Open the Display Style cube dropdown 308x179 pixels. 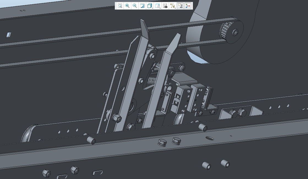[x=150, y=6]
